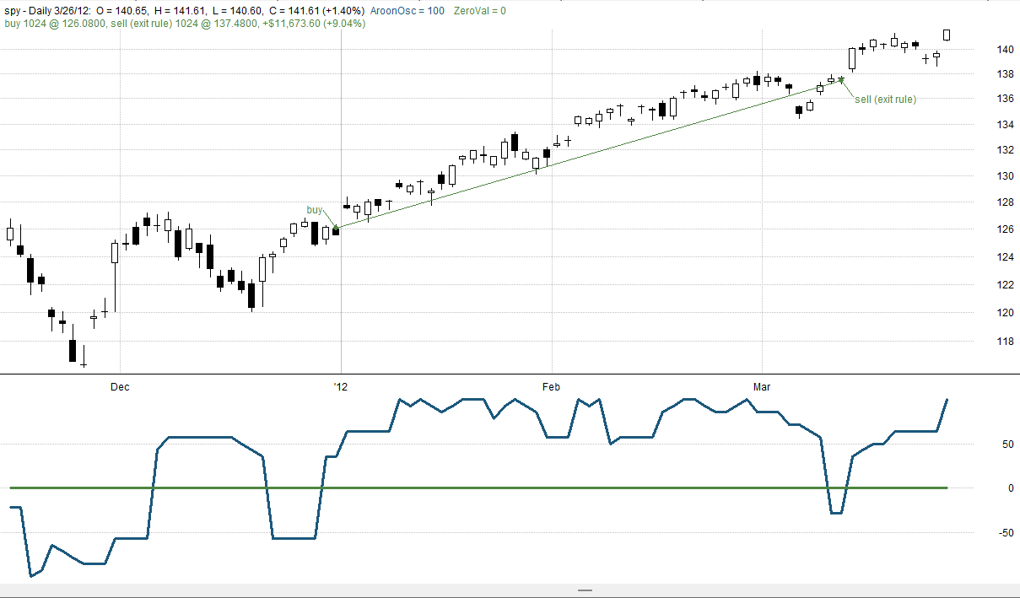Click the green star sell exit marker
The height and width of the screenshot is (598, 1020).
click(x=841, y=80)
